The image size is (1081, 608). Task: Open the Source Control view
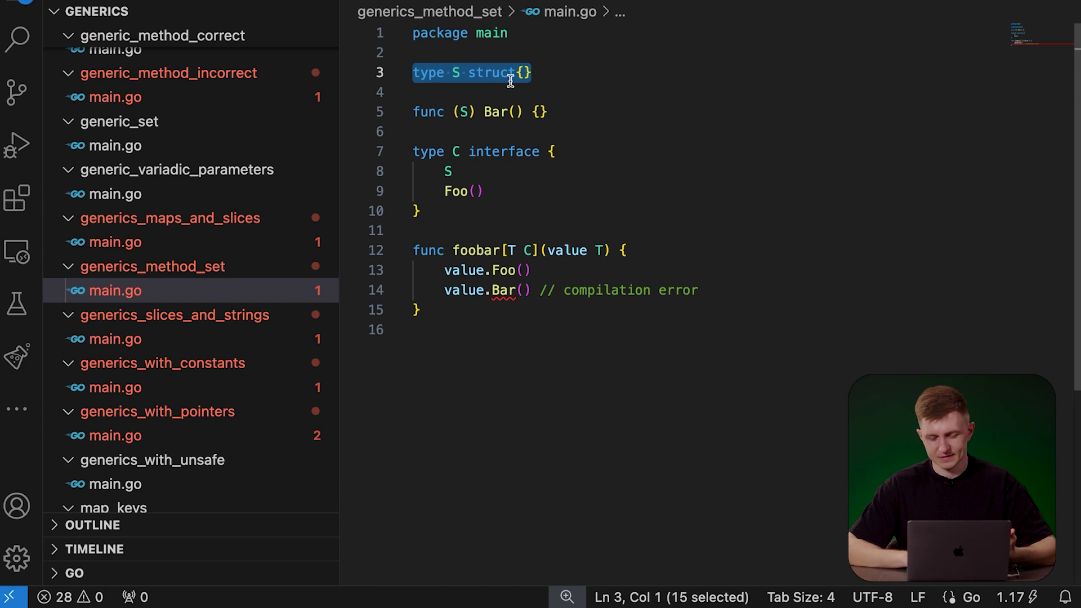[x=17, y=92]
